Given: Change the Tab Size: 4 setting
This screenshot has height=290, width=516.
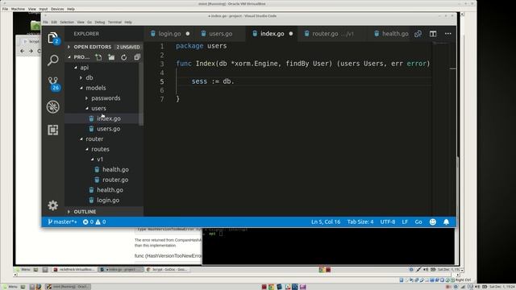Looking at the screenshot, I should [360, 222].
